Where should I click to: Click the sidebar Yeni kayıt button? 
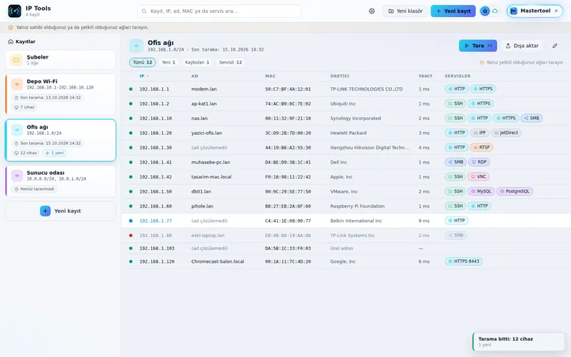tap(61, 211)
